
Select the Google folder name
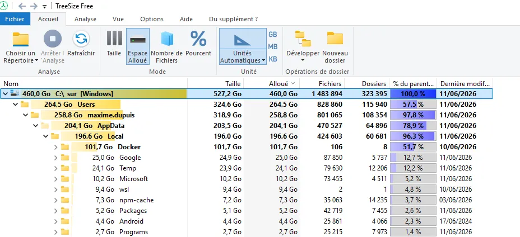130,158
